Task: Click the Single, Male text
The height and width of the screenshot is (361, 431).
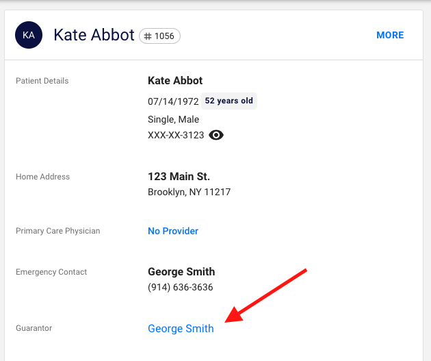Action: click(x=174, y=119)
